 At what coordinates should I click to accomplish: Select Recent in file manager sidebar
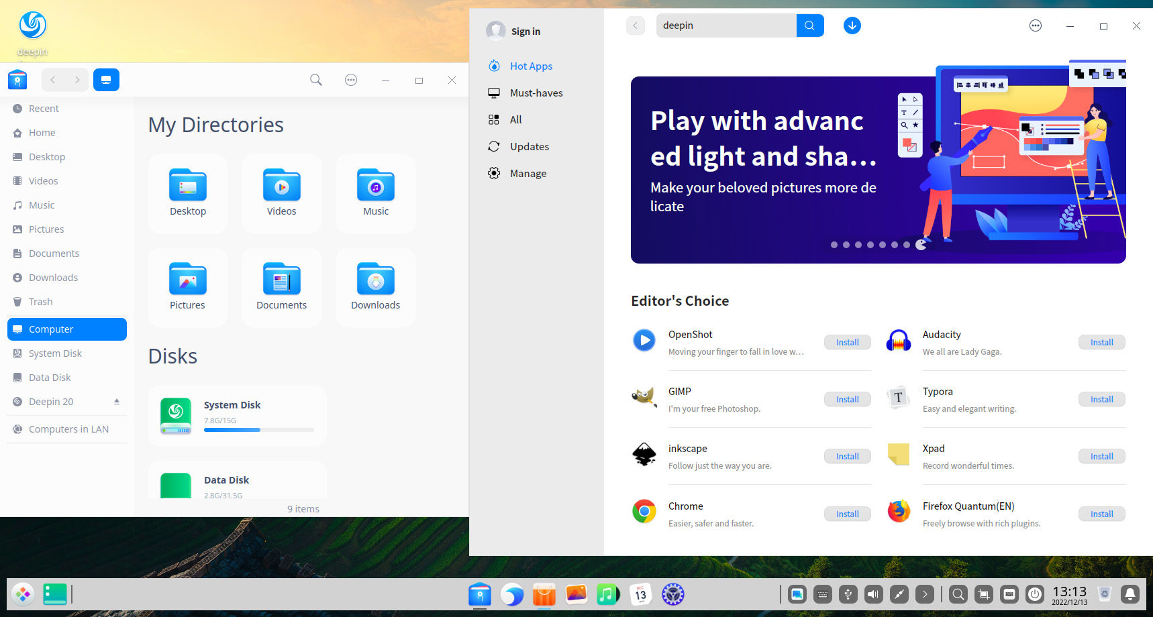pyautogui.click(x=66, y=109)
